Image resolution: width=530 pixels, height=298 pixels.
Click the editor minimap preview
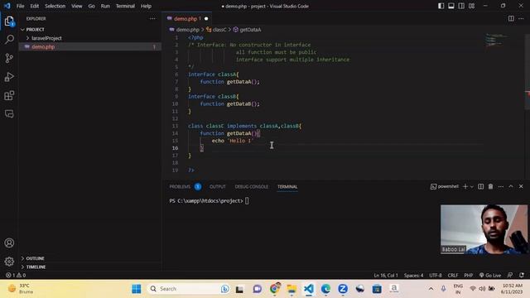click(496, 40)
